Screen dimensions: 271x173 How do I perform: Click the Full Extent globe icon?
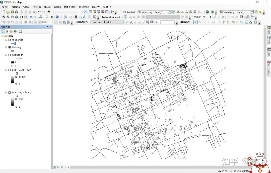pyautogui.click(x=17, y=17)
